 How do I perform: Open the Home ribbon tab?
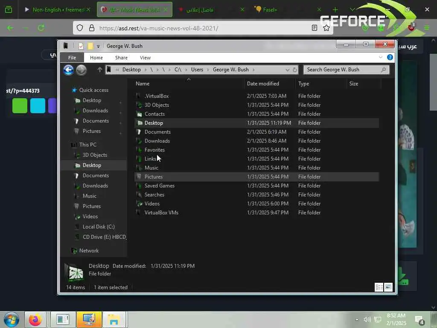point(96,58)
